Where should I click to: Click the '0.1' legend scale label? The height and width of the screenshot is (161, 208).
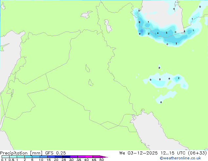(4, 160)
